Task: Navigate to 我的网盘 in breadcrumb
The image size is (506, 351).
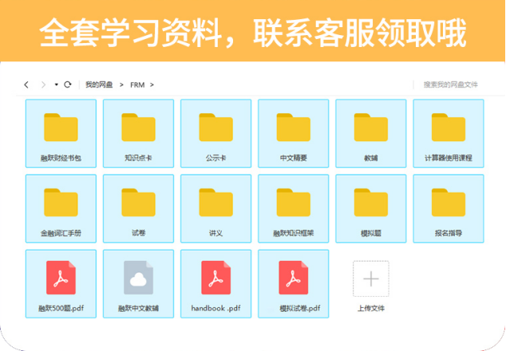Action: click(98, 85)
